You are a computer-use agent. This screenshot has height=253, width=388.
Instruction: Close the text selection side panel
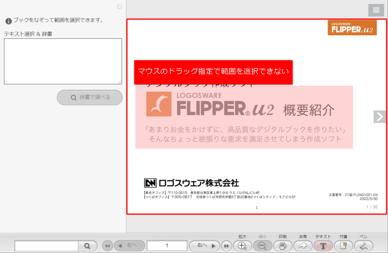pos(119,6)
